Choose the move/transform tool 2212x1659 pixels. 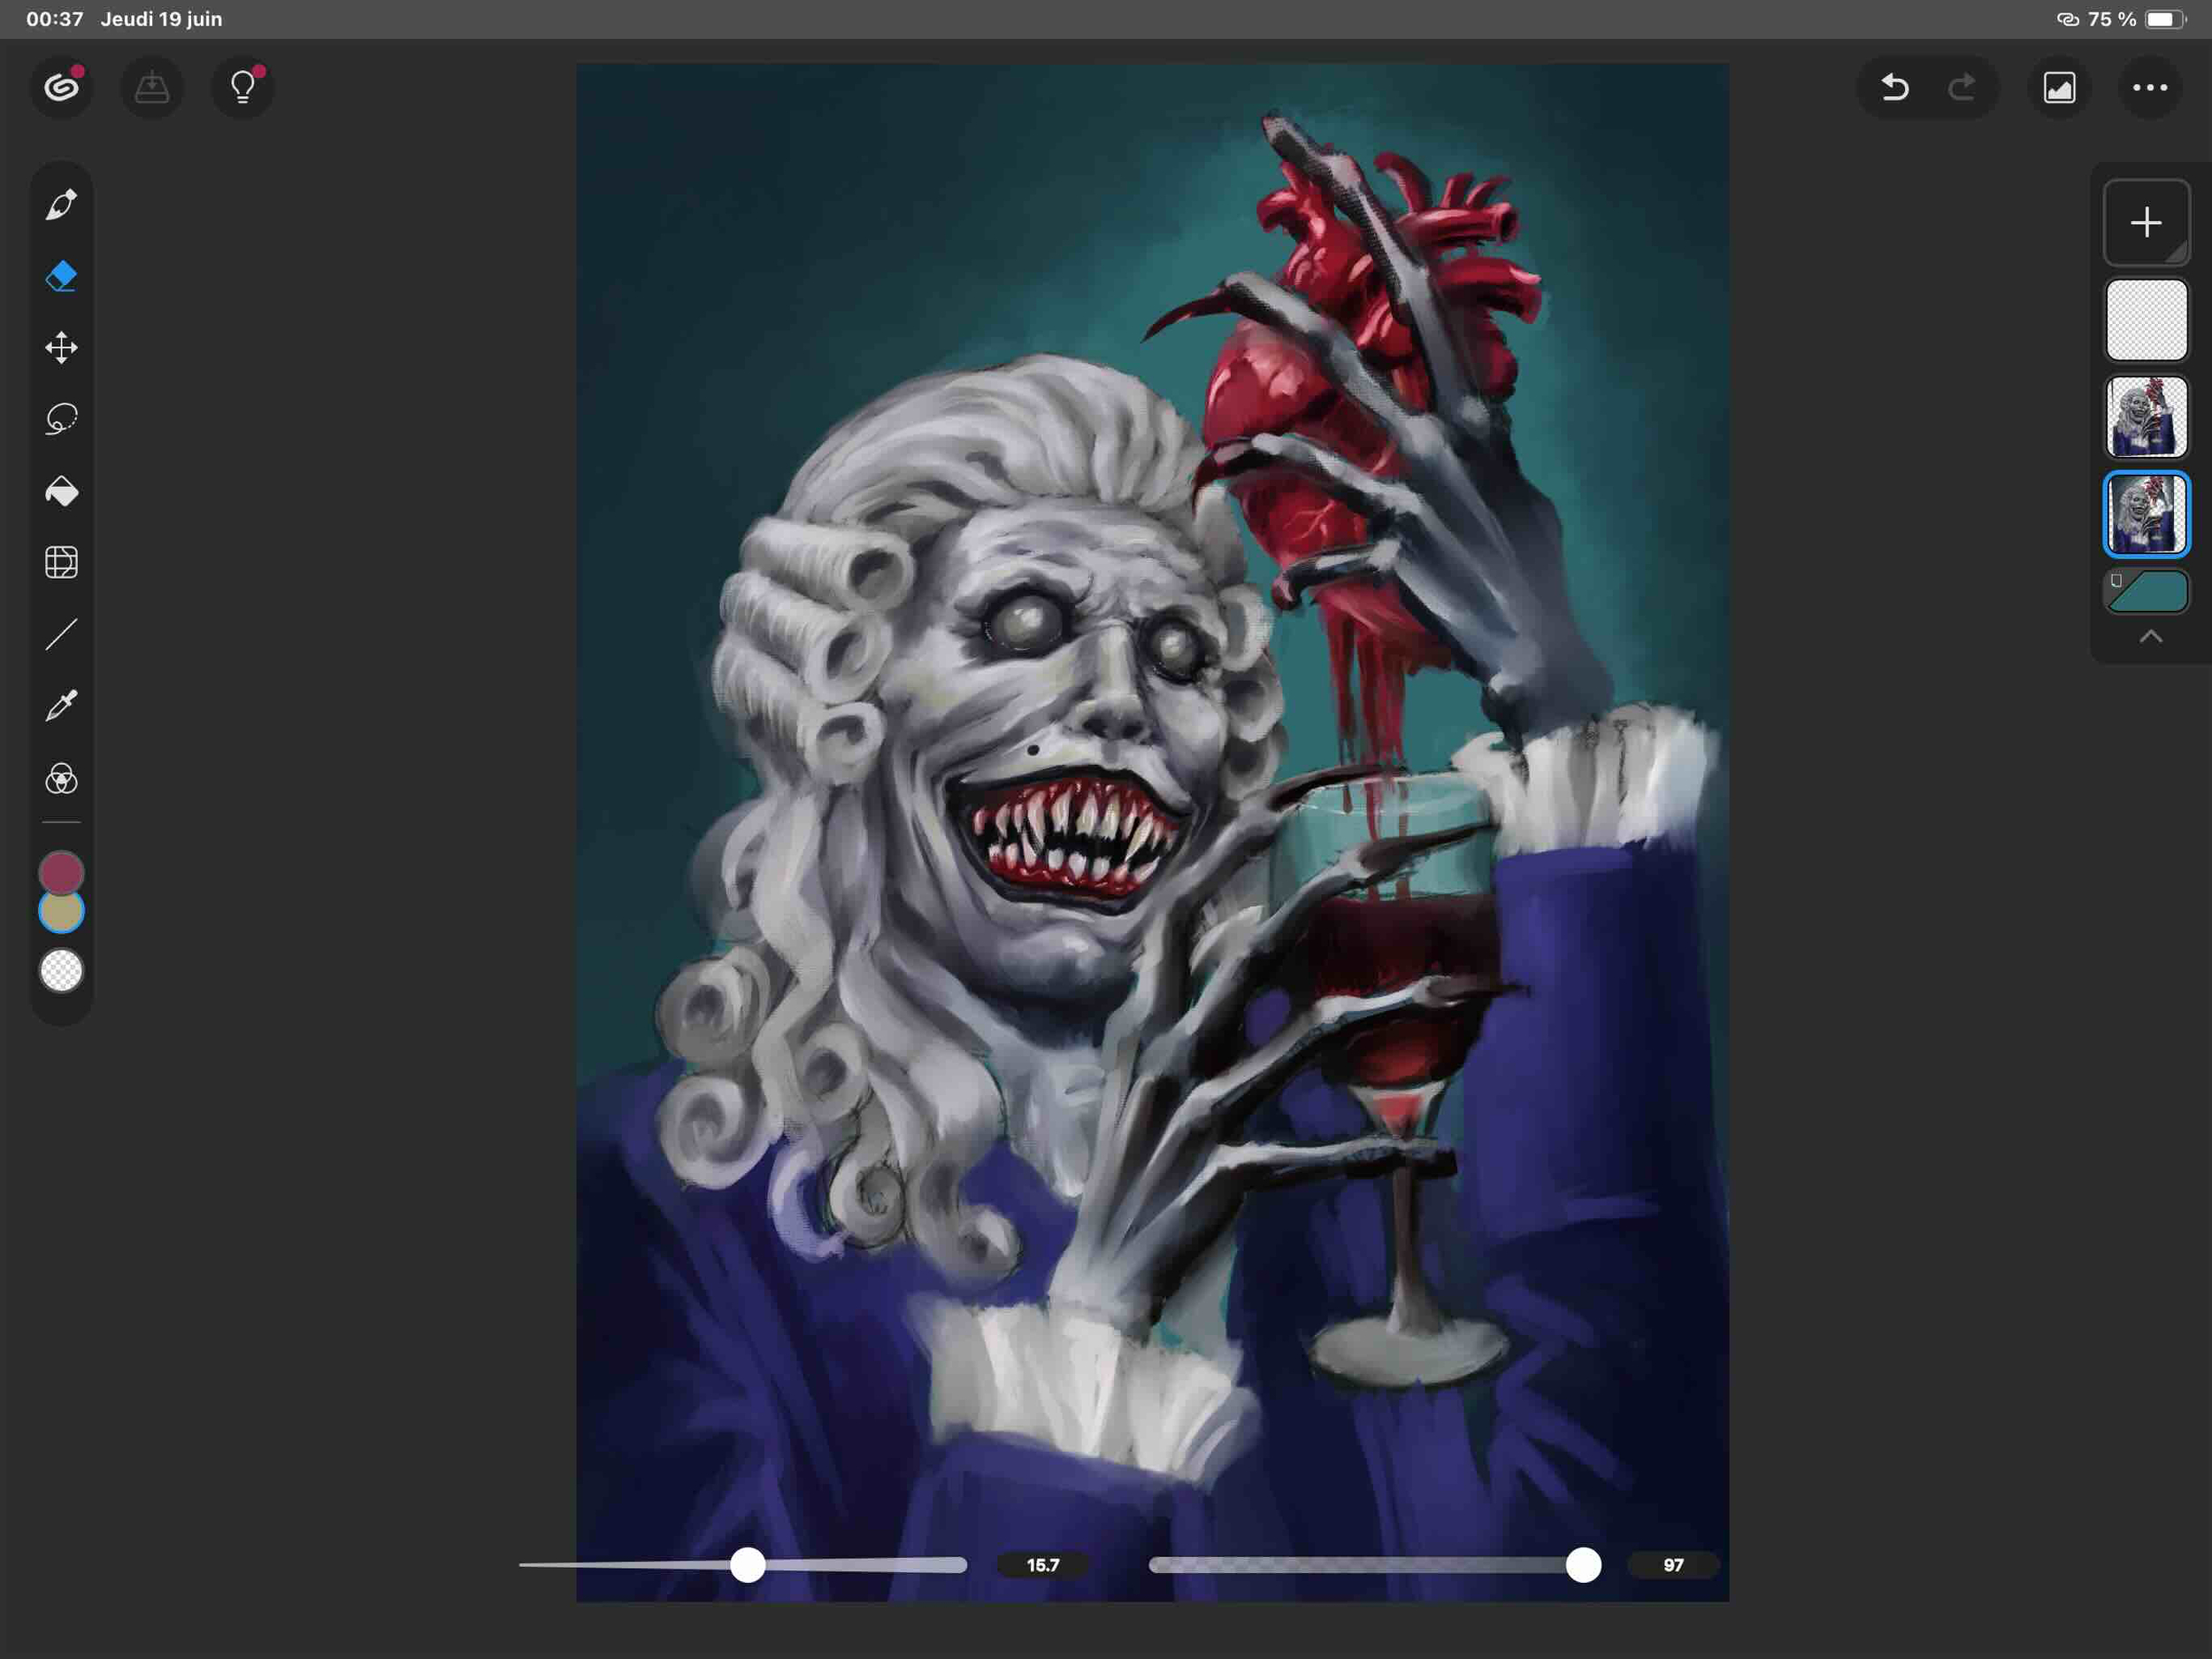pos(61,347)
